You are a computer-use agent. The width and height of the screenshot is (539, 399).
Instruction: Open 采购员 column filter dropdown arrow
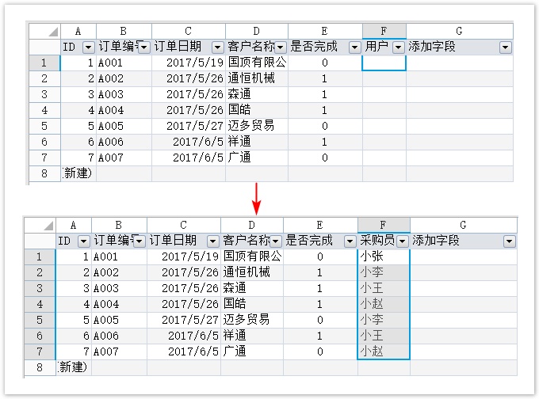402,241
